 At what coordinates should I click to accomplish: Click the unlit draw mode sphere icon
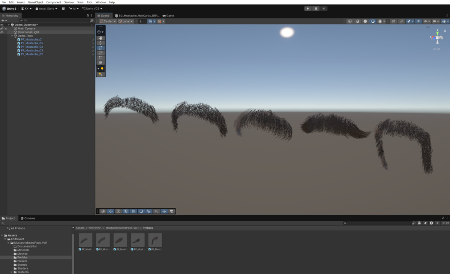click(365, 21)
